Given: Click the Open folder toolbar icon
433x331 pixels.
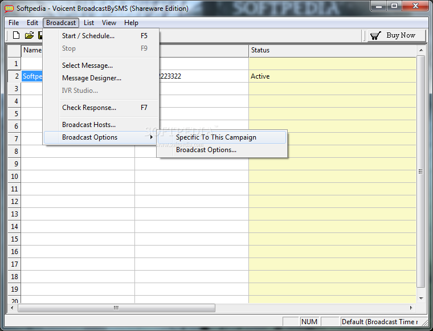Looking at the screenshot, I should (x=29, y=35).
